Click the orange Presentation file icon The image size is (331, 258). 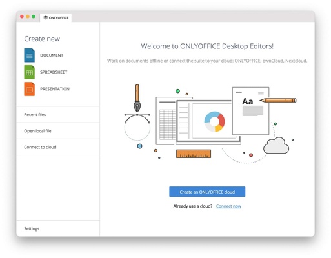[x=29, y=89]
